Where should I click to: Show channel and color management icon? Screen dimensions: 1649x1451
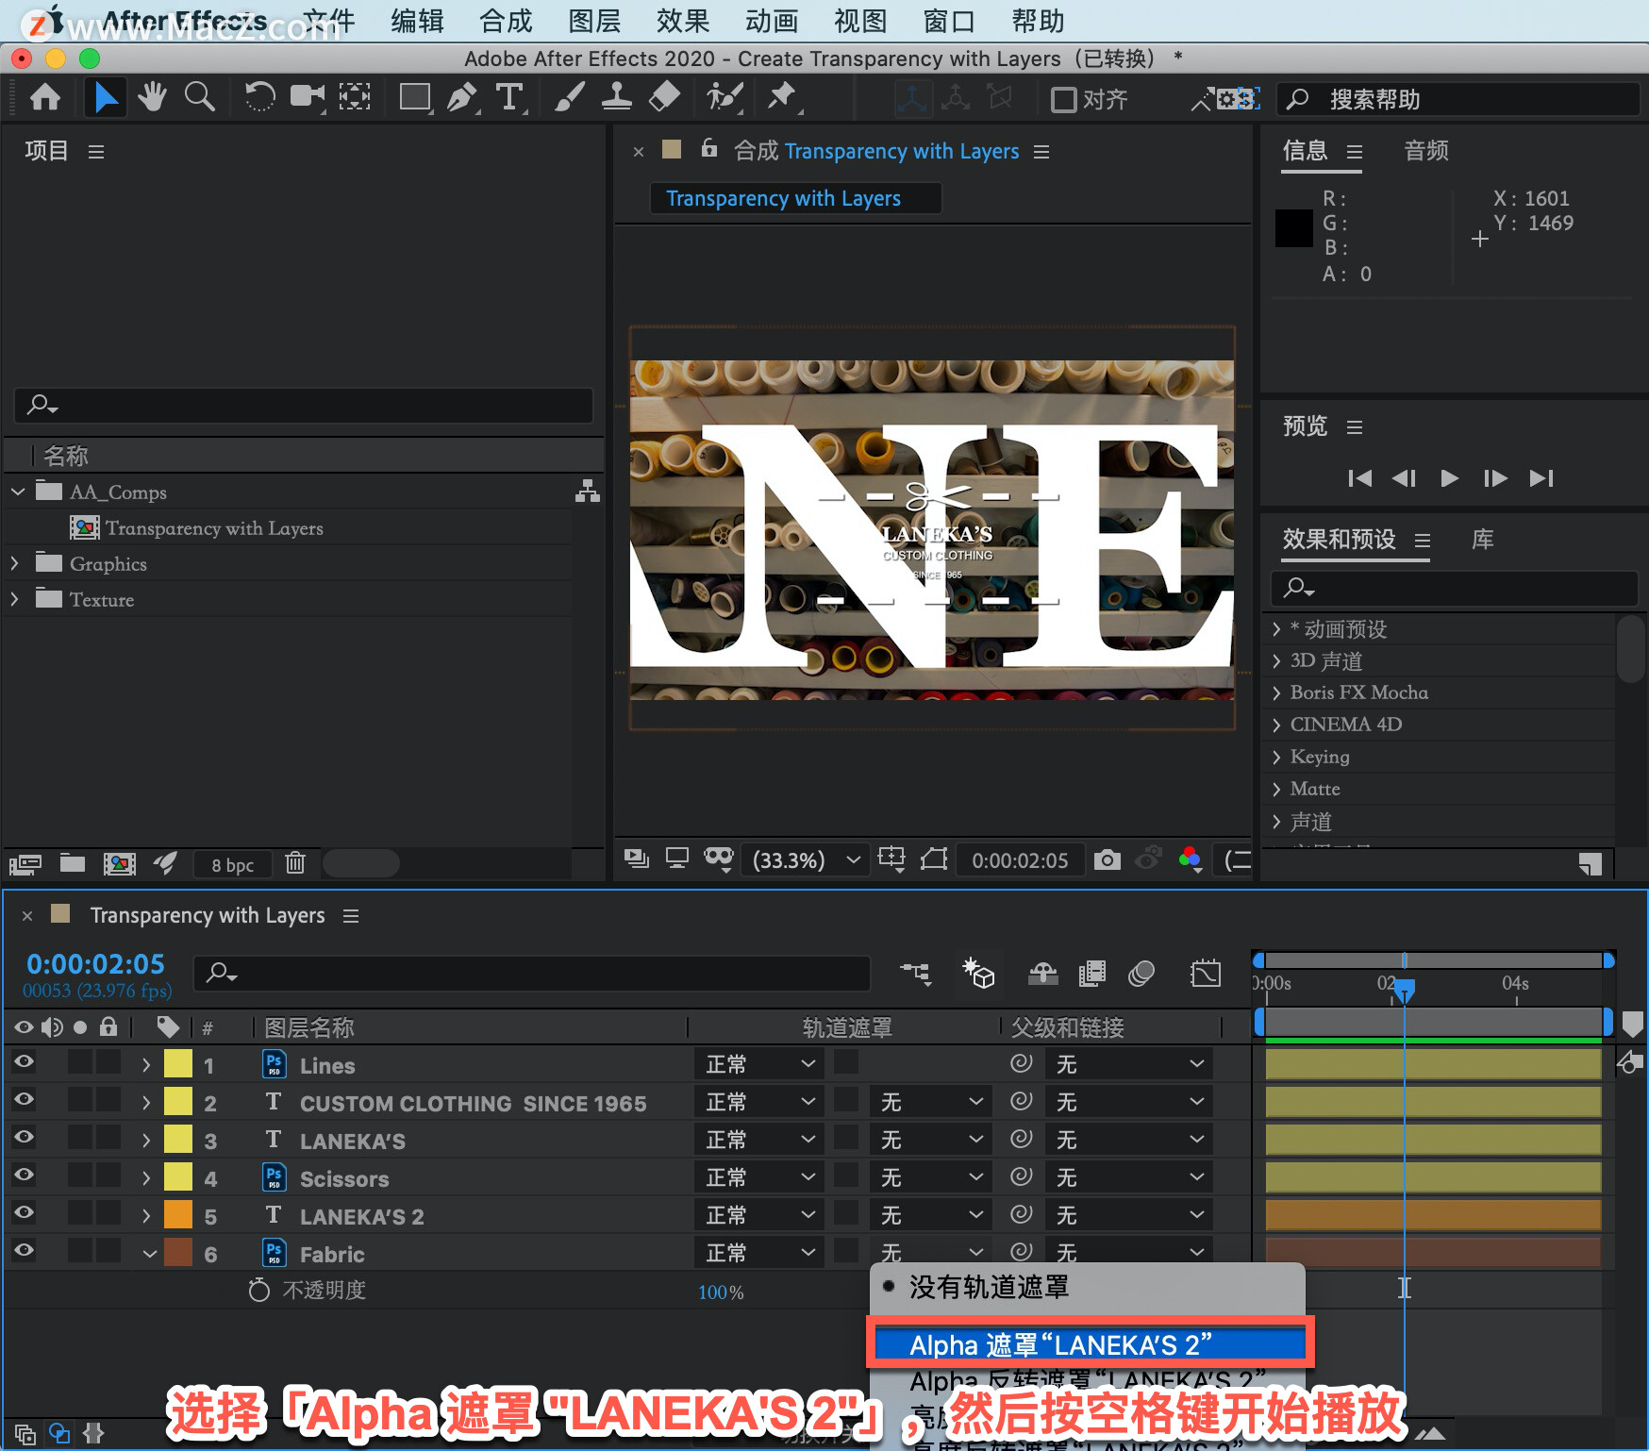tap(1191, 859)
